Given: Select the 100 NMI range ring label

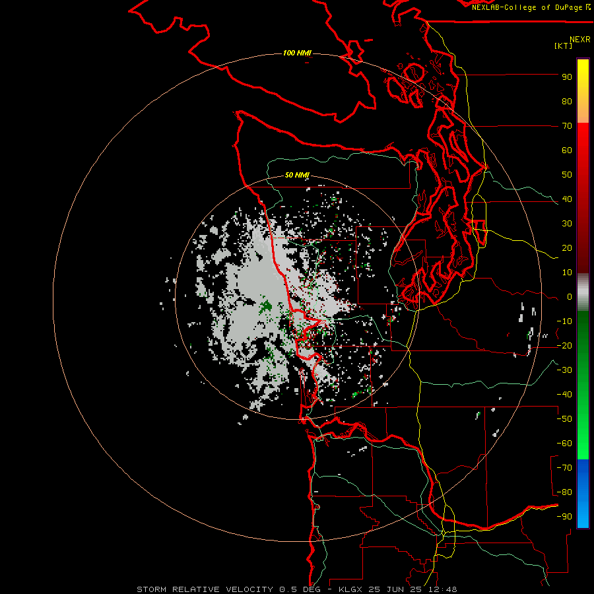Looking at the screenshot, I should point(297,53).
